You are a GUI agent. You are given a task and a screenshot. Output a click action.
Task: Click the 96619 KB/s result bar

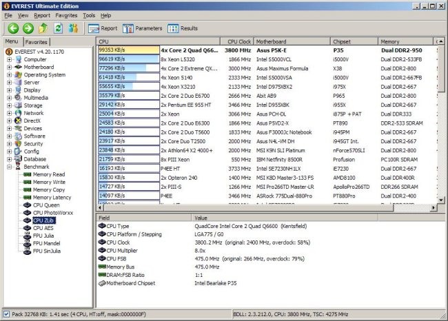point(129,59)
